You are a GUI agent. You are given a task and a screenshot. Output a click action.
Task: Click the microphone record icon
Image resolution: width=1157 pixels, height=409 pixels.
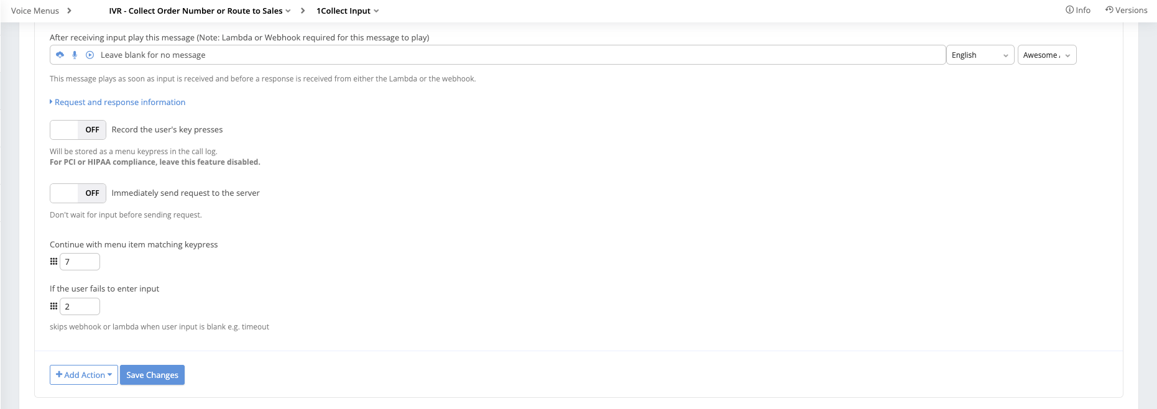click(x=75, y=55)
